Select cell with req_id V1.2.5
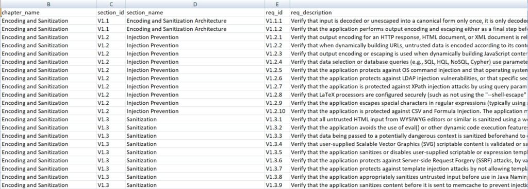The width and height of the screenshot is (528, 189). point(277,70)
